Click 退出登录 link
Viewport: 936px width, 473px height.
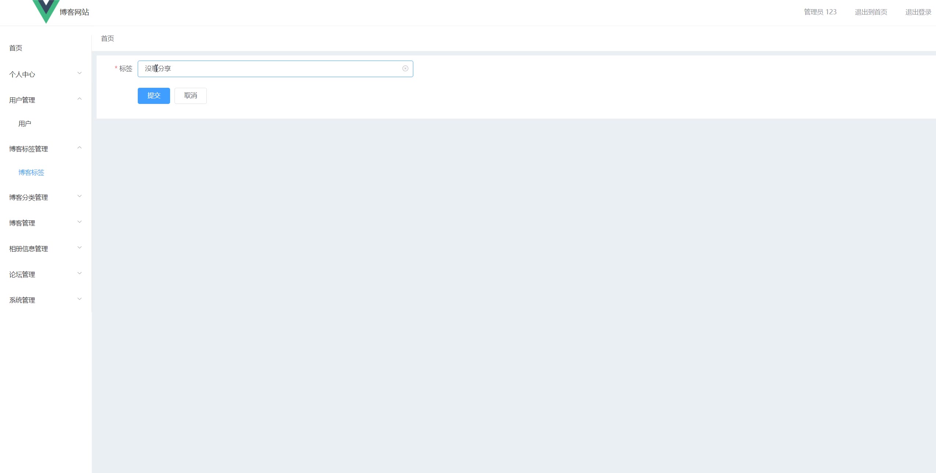click(918, 12)
